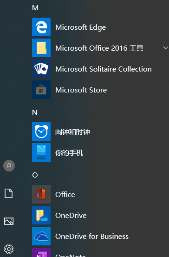Click the Microsoft Edge label
Screen dimensions: 169x257
pyautogui.click(x=81, y=27)
